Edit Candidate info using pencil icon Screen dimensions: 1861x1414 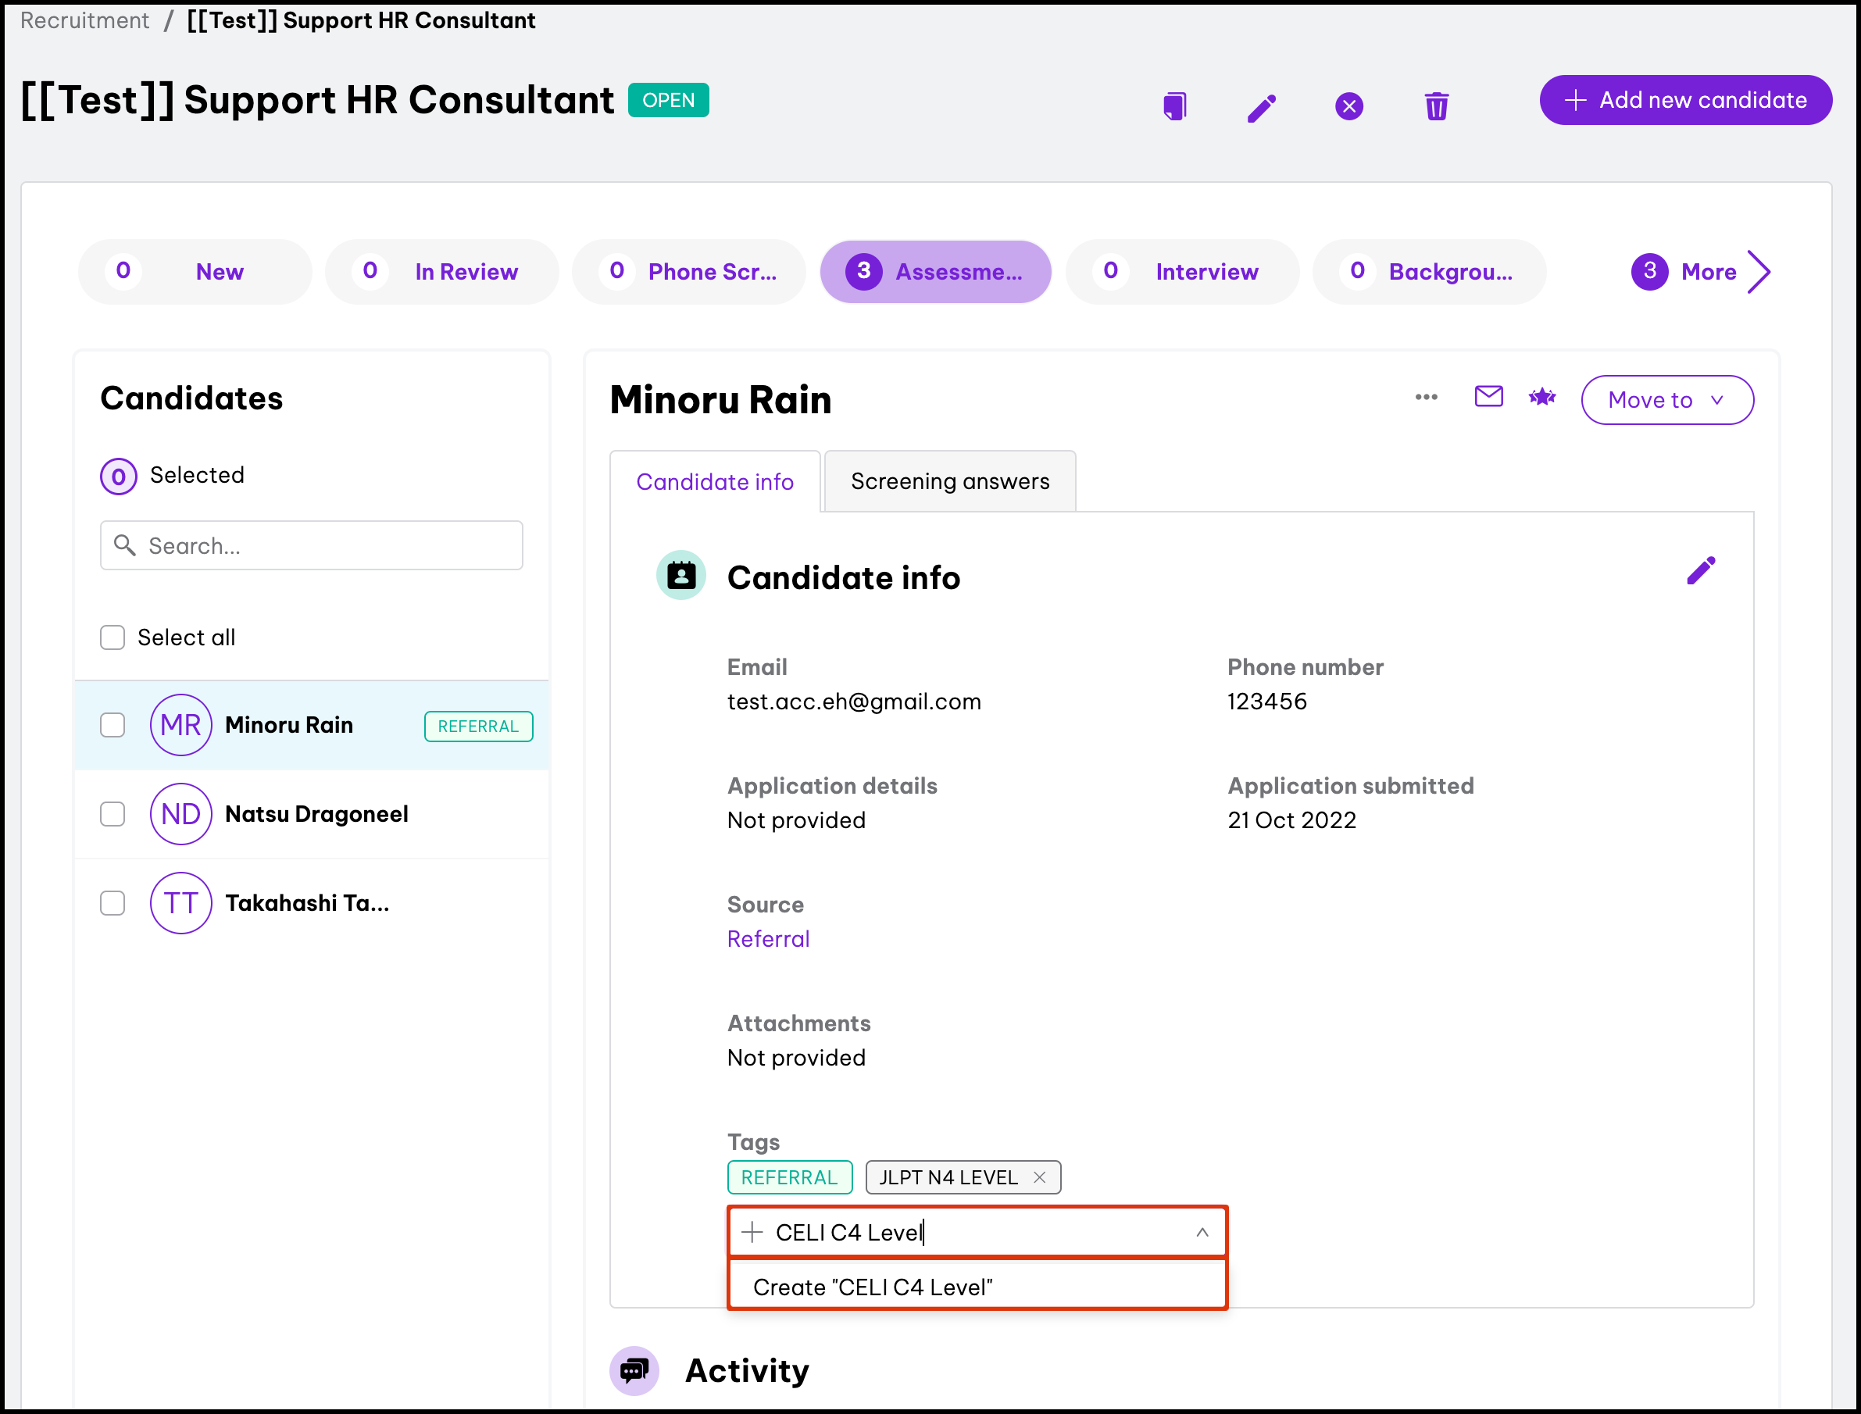pyautogui.click(x=1700, y=570)
